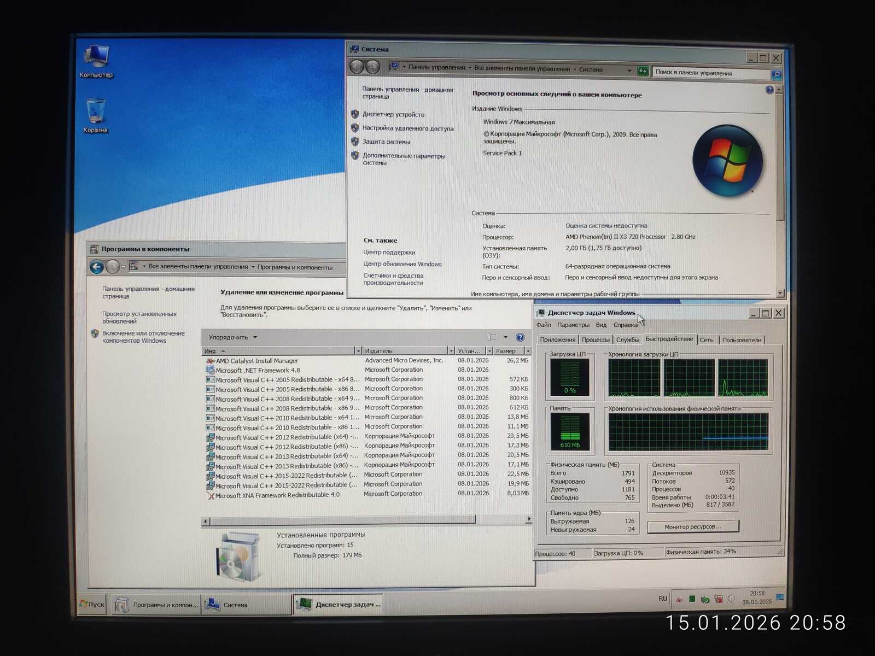Open the Настройка удаленного доступа link
875x656 pixels.
(x=408, y=128)
